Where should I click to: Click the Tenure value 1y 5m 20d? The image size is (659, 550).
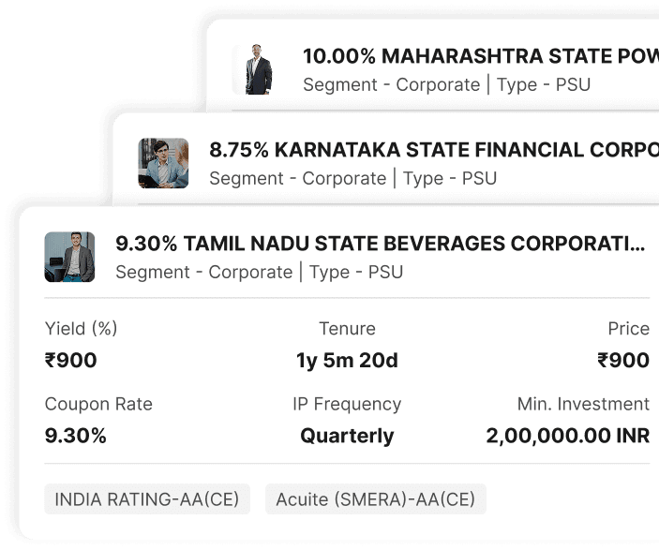347,360
